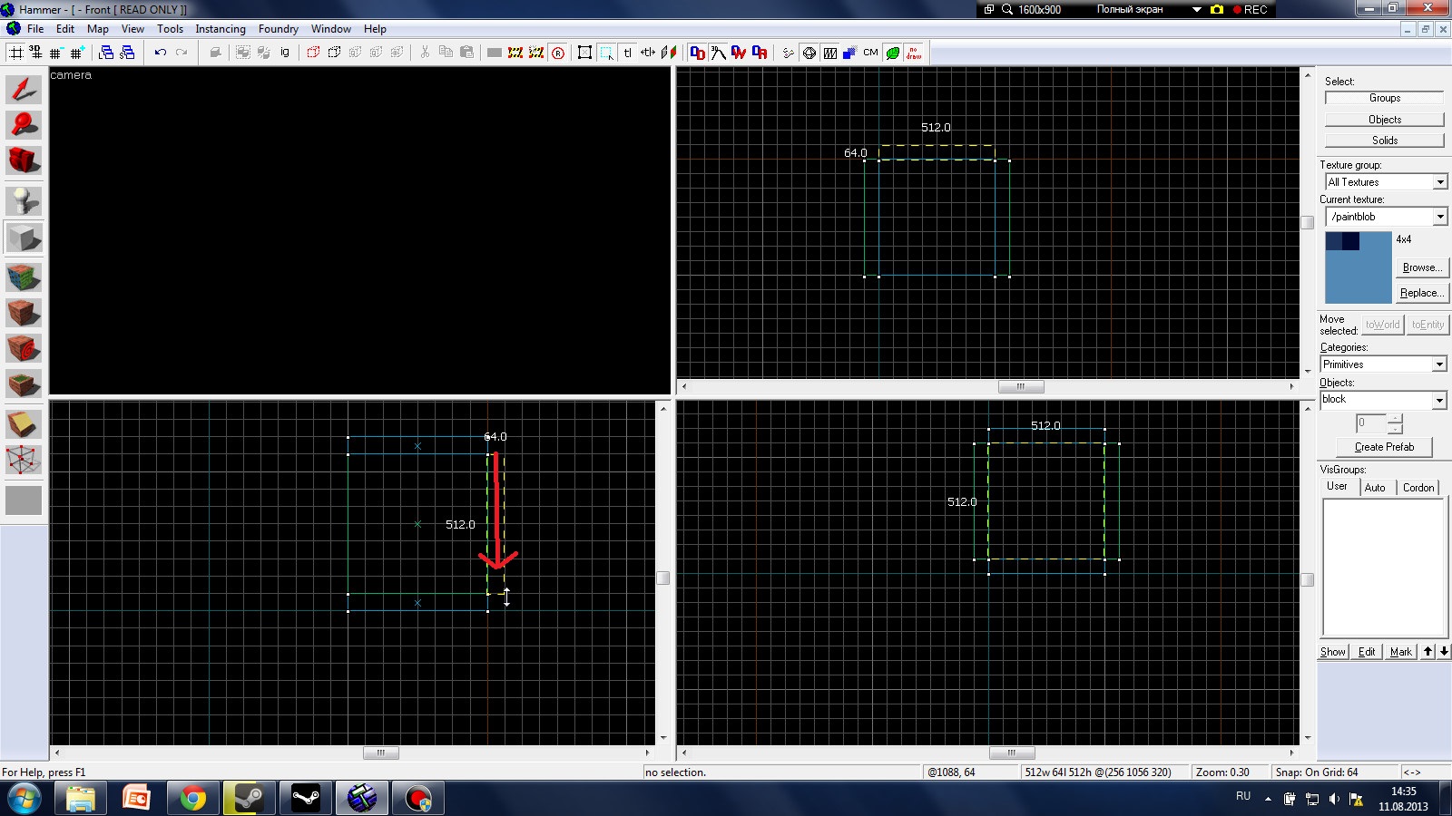This screenshot has height=816, width=1452.
Task: Click the DR displacement icon
Action: tap(760, 53)
